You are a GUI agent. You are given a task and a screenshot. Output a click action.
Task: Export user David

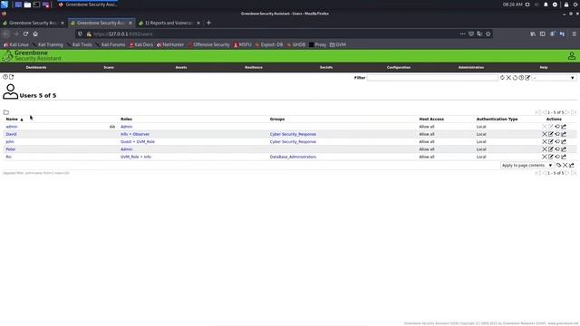[x=564, y=134]
